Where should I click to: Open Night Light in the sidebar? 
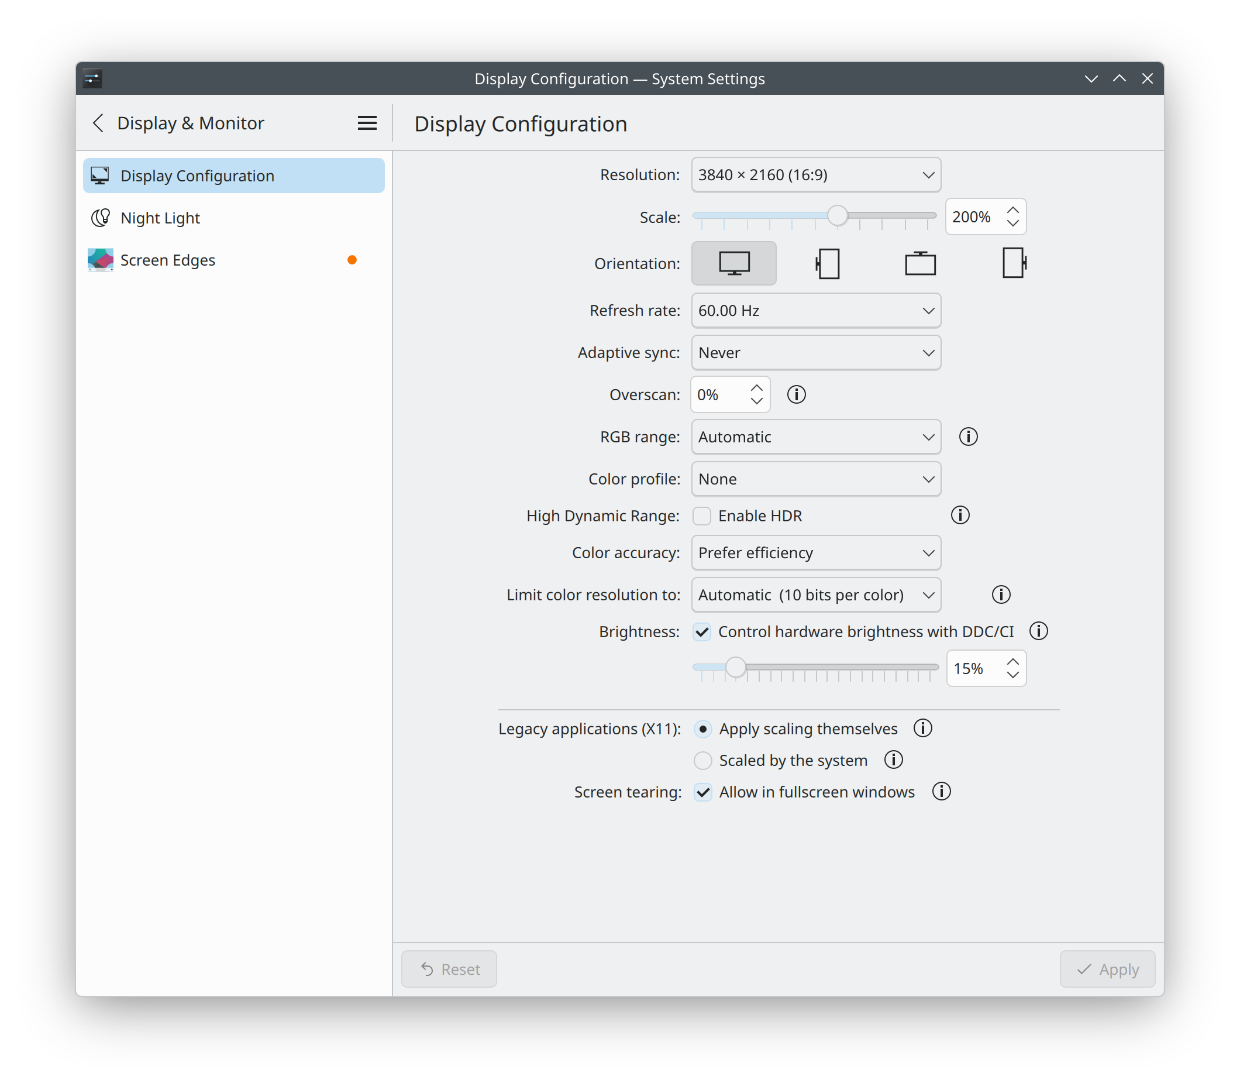[160, 218]
